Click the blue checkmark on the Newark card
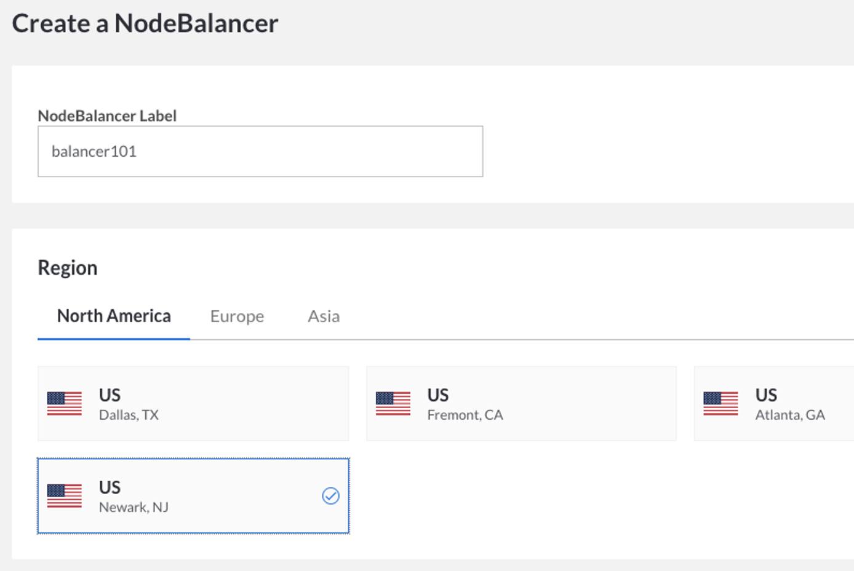 click(x=331, y=495)
